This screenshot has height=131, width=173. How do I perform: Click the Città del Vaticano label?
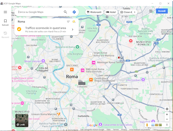(x=43, y=69)
